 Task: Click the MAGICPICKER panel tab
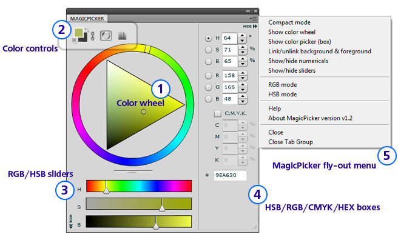87,19
